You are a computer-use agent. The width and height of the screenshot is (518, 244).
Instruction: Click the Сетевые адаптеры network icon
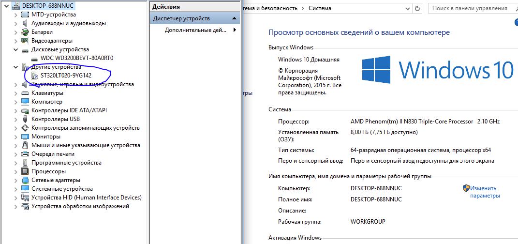coord(25,180)
